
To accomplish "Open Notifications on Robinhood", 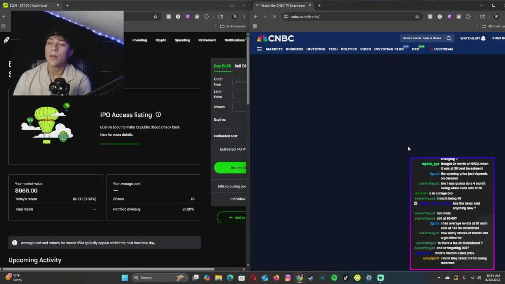I will coord(234,40).
